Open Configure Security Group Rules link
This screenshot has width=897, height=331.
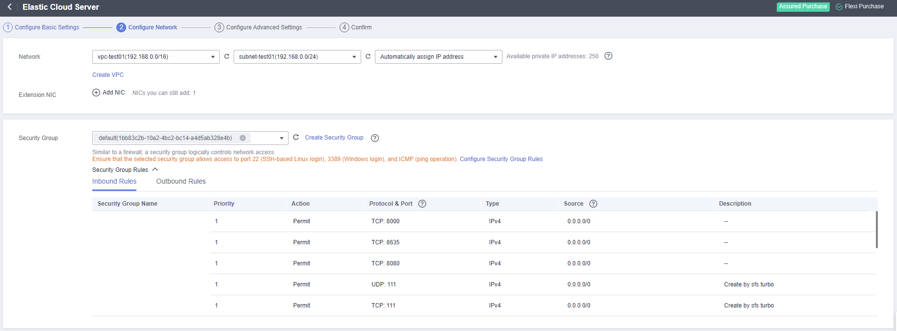tap(501, 159)
